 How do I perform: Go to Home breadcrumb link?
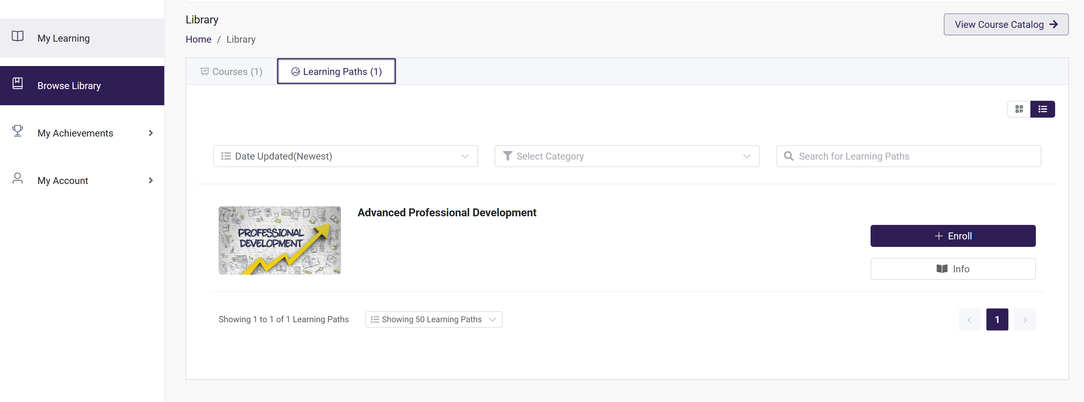[198, 40]
